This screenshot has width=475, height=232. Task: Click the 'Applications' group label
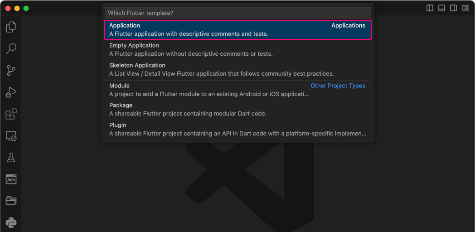coord(348,26)
